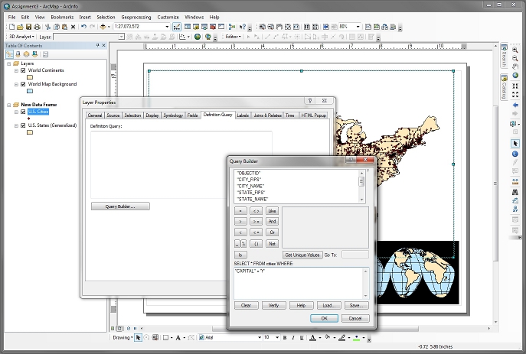This screenshot has height=354, width=526.
Task: Click the Add Data plus icon
Action: click(103, 27)
